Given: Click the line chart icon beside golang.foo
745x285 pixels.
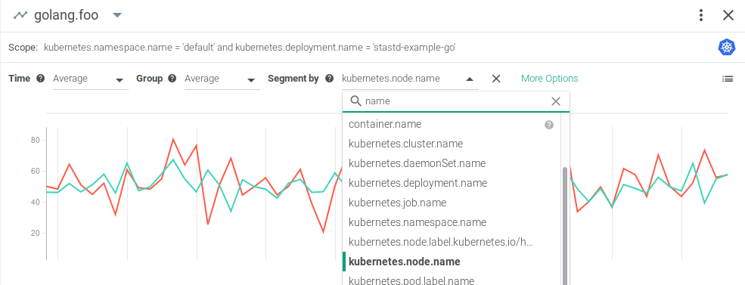Looking at the screenshot, I should (20, 15).
